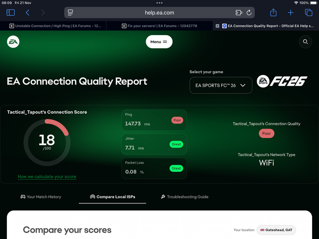Viewport: 319px width, 239px height.
Task: Close the EA Connection Quality Report tab
Action: point(217,25)
